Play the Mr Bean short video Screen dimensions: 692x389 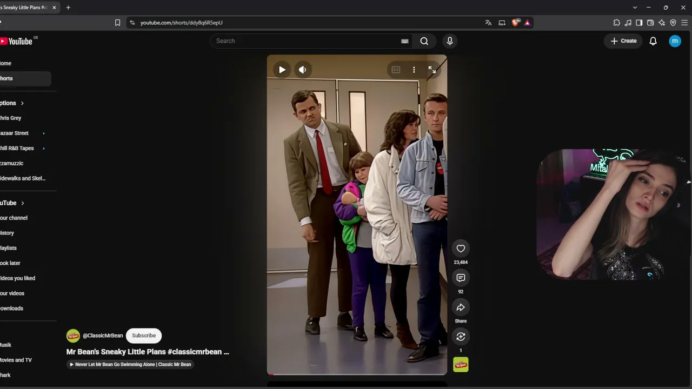click(282, 70)
